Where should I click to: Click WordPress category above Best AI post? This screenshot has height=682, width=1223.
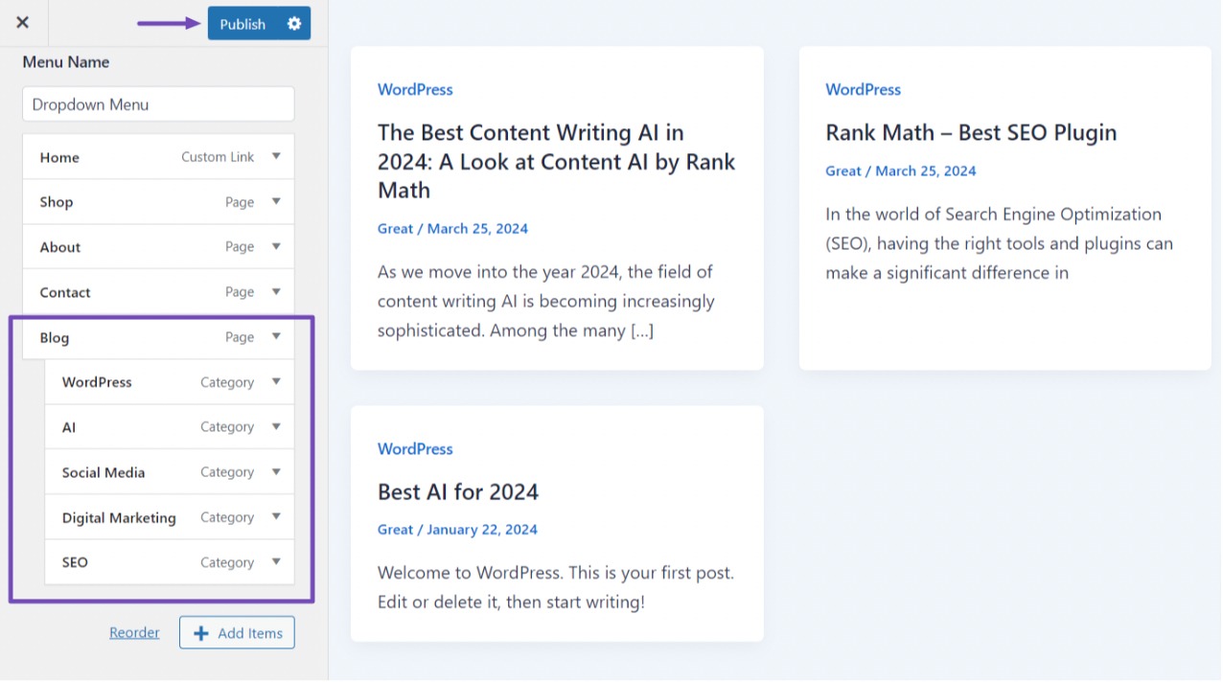tap(415, 448)
